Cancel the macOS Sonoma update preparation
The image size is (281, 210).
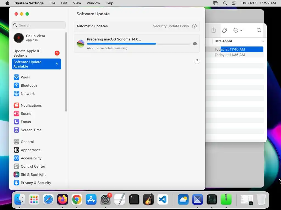[x=195, y=43]
